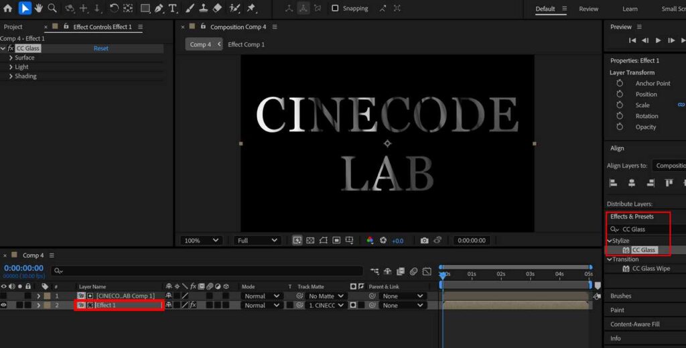Toggle video eye for layer 1 CINECO_AB Comp 1
This screenshot has height=348, width=686.
tap(4, 296)
